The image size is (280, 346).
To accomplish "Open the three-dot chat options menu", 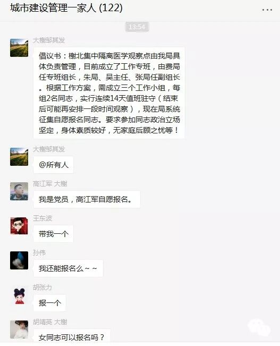I will click(x=267, y=10).
